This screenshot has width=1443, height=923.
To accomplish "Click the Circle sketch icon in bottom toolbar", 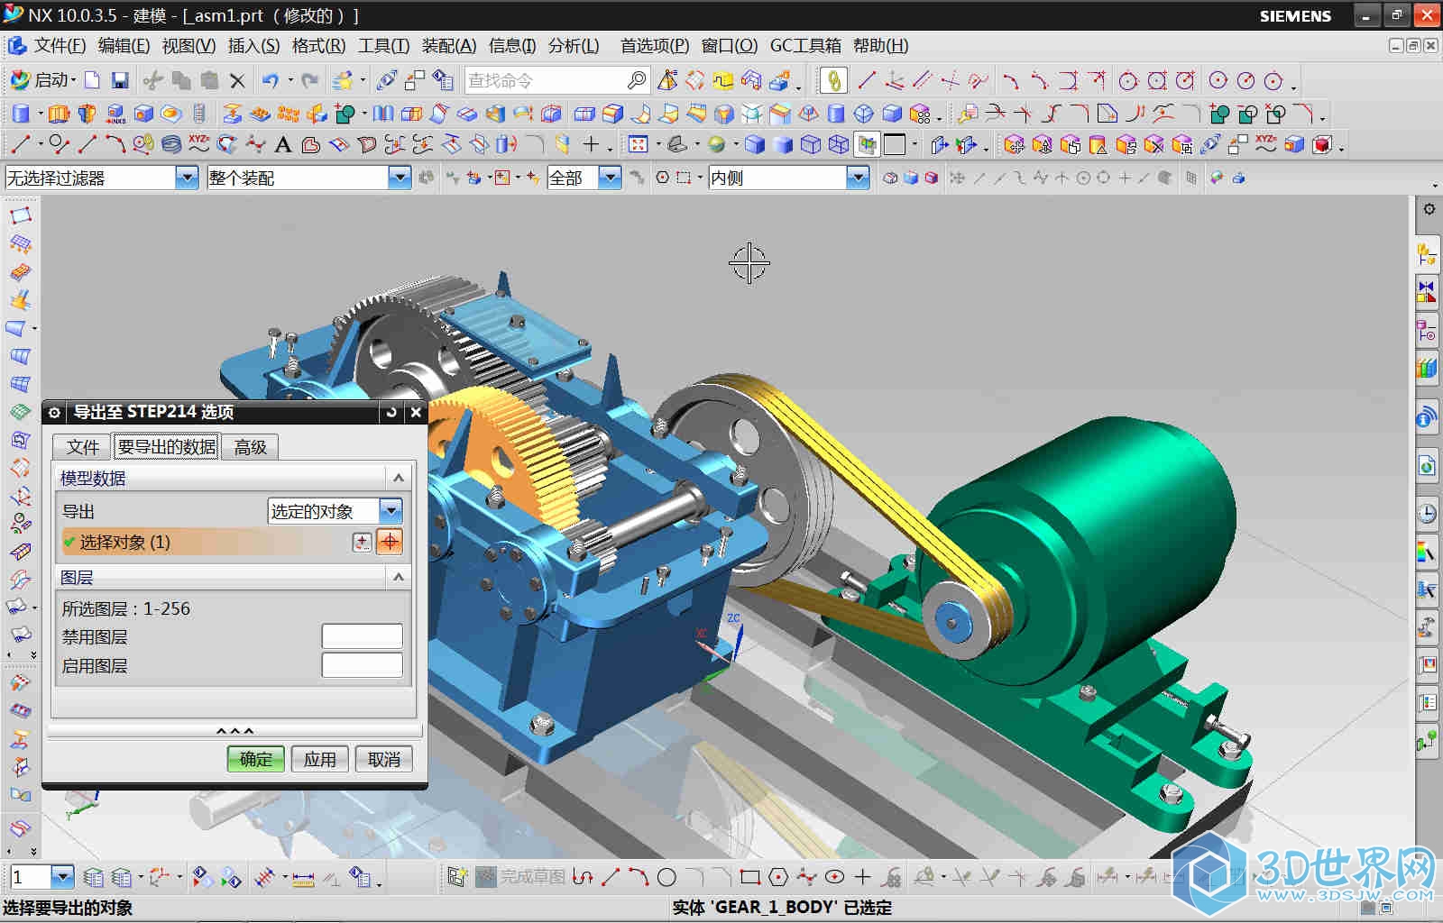I will (x=666, y=877).
